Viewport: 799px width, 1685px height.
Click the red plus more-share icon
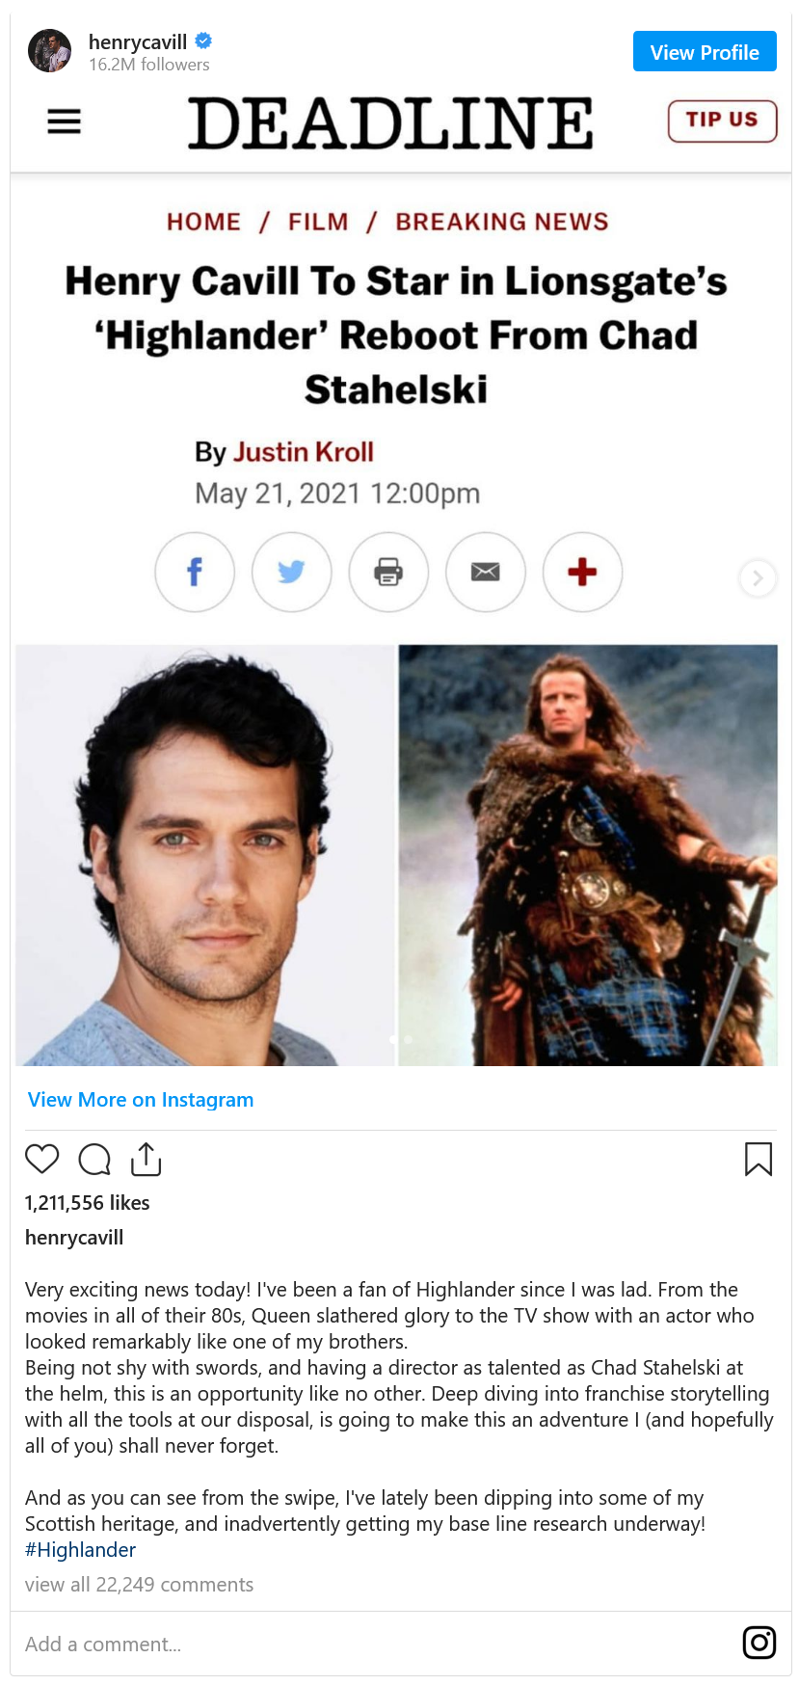point(582,572)
